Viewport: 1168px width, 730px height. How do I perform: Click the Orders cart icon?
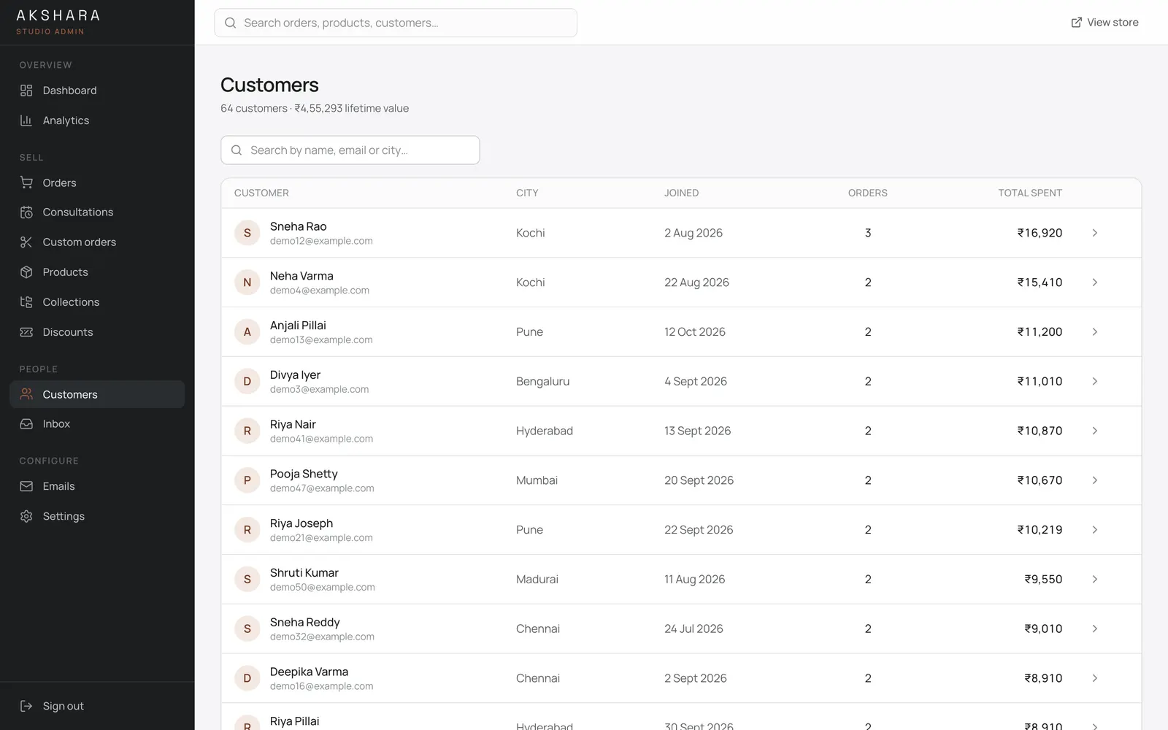(26, 182)
